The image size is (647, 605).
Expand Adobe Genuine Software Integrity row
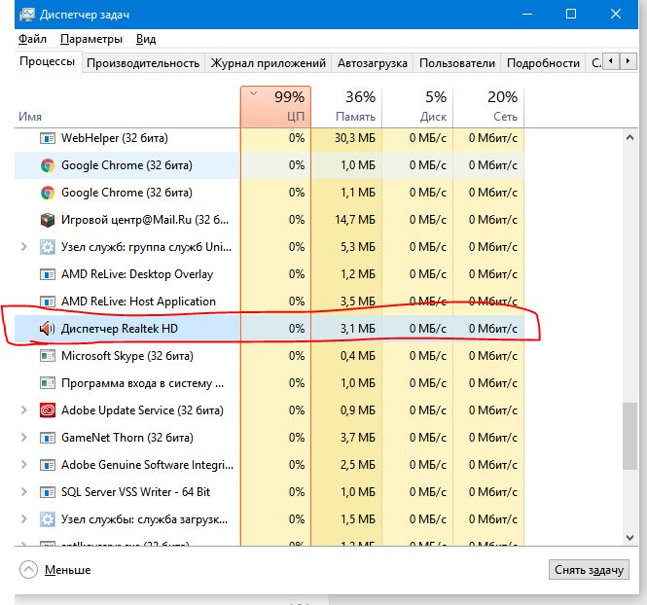(24, 464)
